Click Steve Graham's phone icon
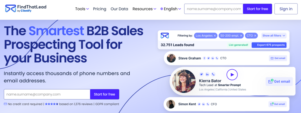Screen dimensions: 301x113 [217, 58]
